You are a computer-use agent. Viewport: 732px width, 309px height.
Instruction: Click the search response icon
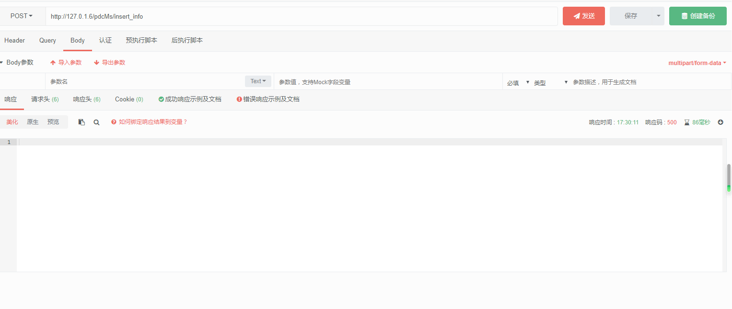point(96,122)
